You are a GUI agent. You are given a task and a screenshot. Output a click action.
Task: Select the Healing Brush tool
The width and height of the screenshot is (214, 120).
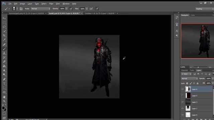coord(4,44)
